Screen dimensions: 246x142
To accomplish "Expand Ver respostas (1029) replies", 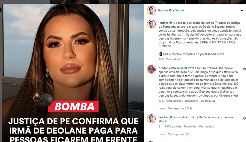I will (x=180, y=108).
